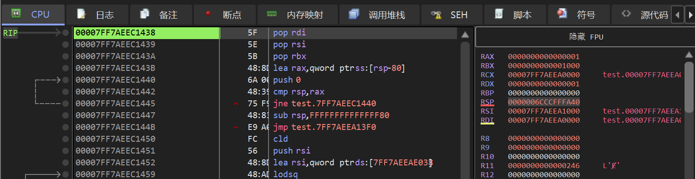The image size is (695, 179).
Task: Open the 备注 notes tab
Action: tap(161, 15)
